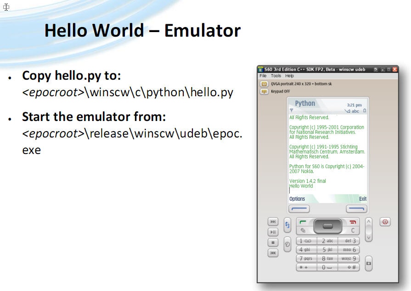Click the emulator window title bar icon
This screenshot has height=291, width=411.
click(260, 69)
